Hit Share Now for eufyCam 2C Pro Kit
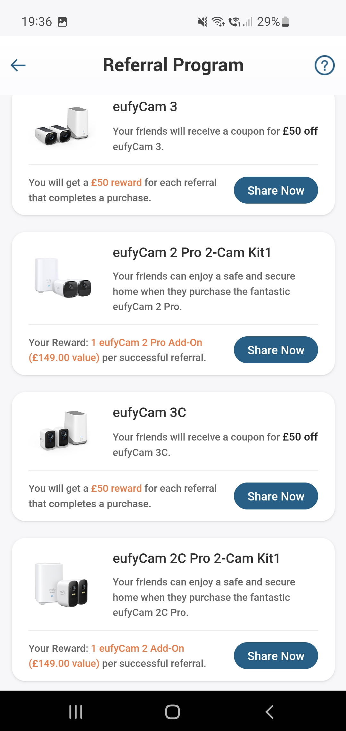The height and width of the screenshot is (731, 346). [276, 656]
